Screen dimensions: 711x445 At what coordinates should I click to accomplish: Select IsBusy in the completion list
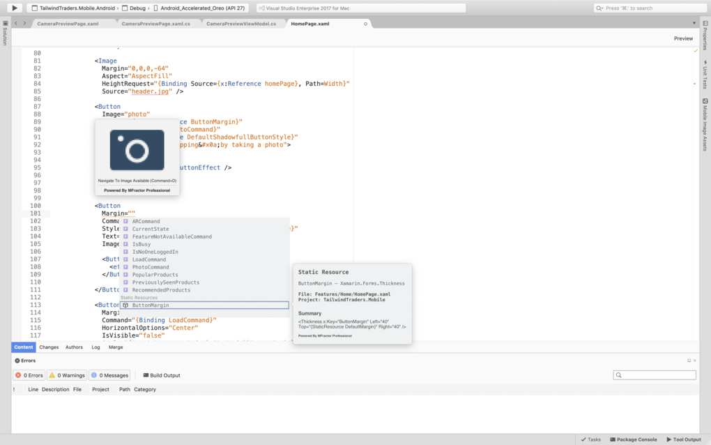204,244
